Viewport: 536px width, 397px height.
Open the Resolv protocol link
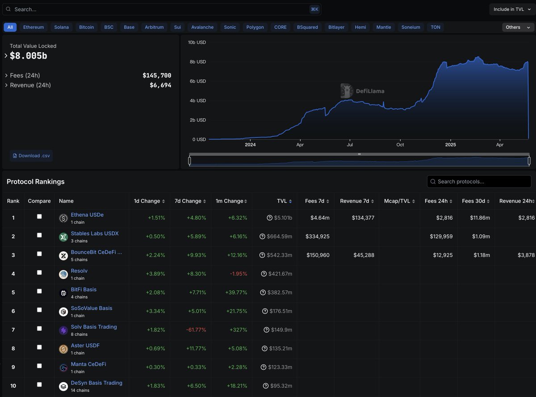(79, 271)
